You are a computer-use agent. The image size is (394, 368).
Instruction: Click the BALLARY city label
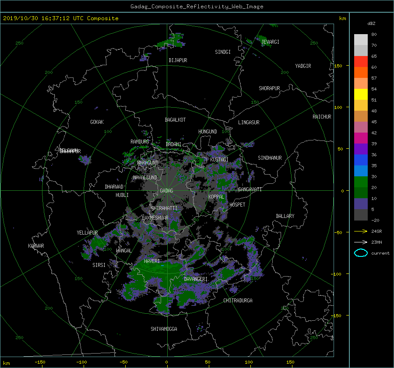pos(285,216)
